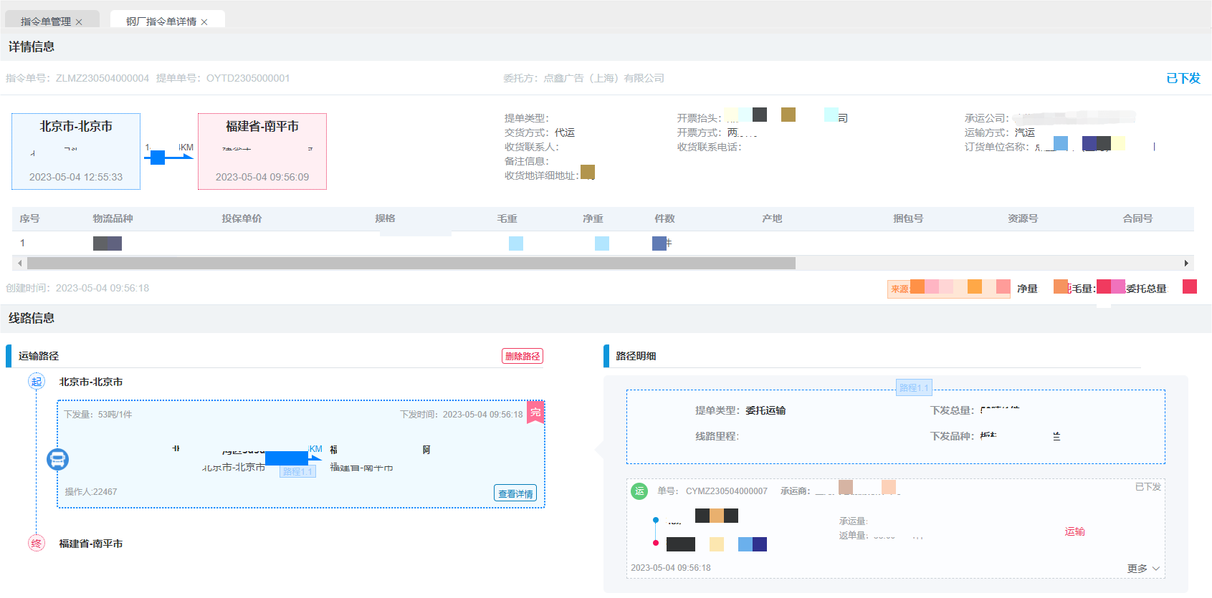1212x598 pixels.
Task: Select the 福建省-南平市 destination card
Action: click(x=262, y=151)
